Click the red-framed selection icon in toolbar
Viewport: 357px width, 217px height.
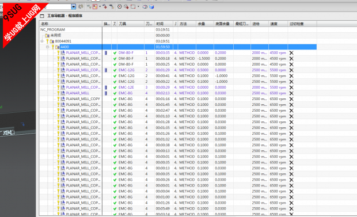95,7
